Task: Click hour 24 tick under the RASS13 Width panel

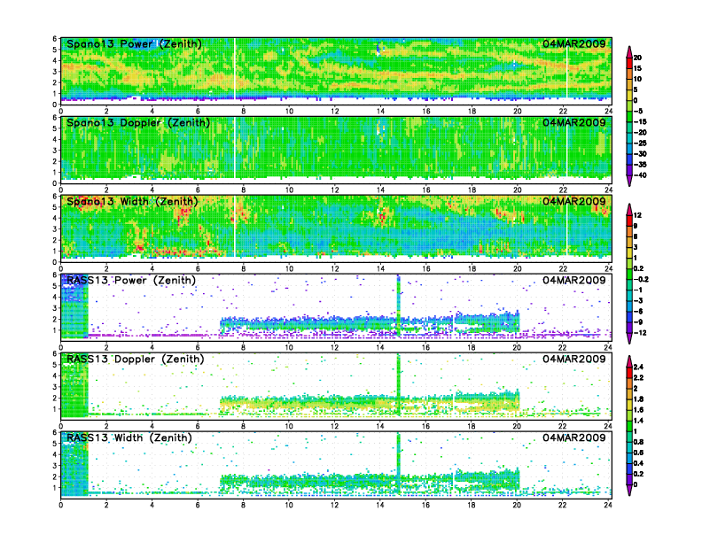Action: [x=607, y=505]
